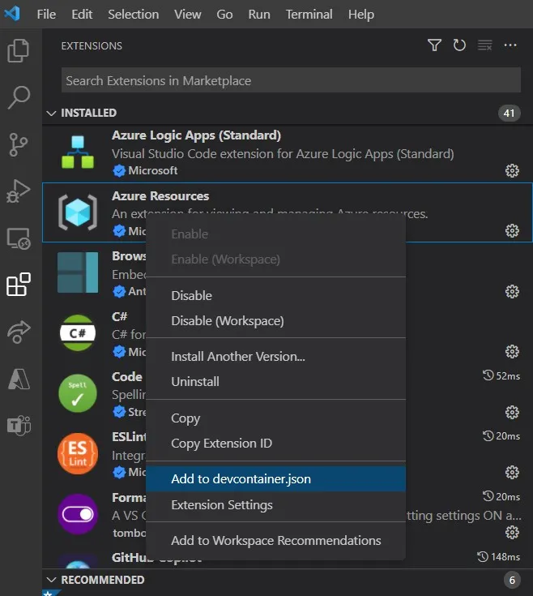Screen dimensions: 533x596
Task: Choose Copy Extension ID
Action: [275, 444]
